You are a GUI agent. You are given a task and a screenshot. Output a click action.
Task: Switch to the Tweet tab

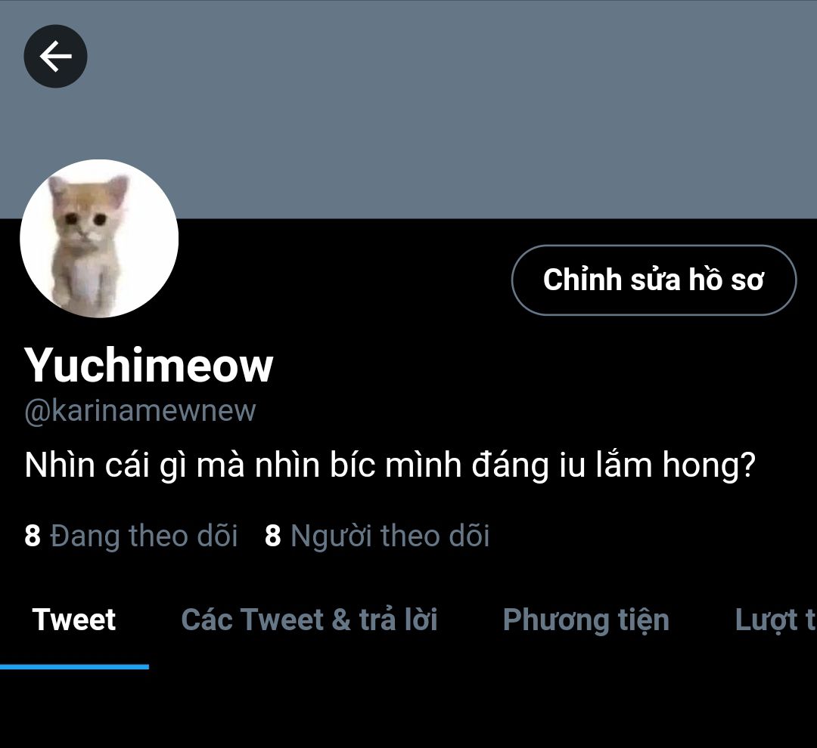(74, 620)
